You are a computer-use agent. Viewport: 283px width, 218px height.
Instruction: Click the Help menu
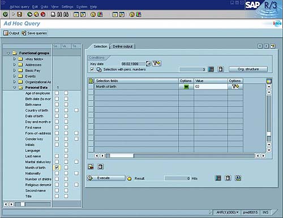point(93,7)
